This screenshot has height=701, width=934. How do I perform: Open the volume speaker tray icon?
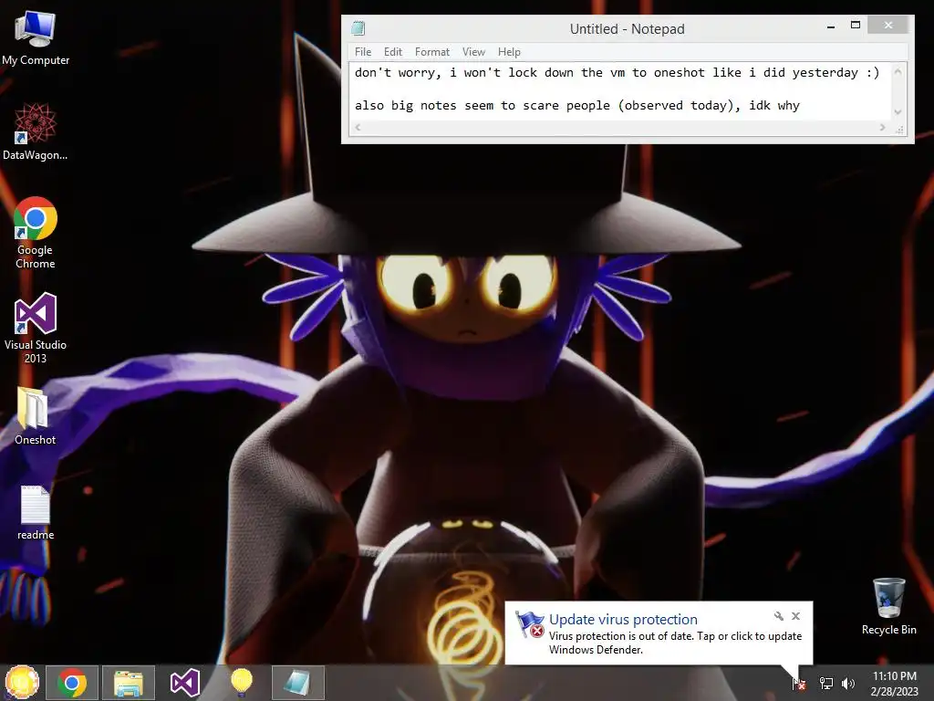(x=847, y=684)
